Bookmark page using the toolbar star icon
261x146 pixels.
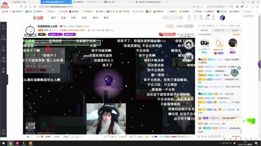pyautogui.click(x=35, y=7)
